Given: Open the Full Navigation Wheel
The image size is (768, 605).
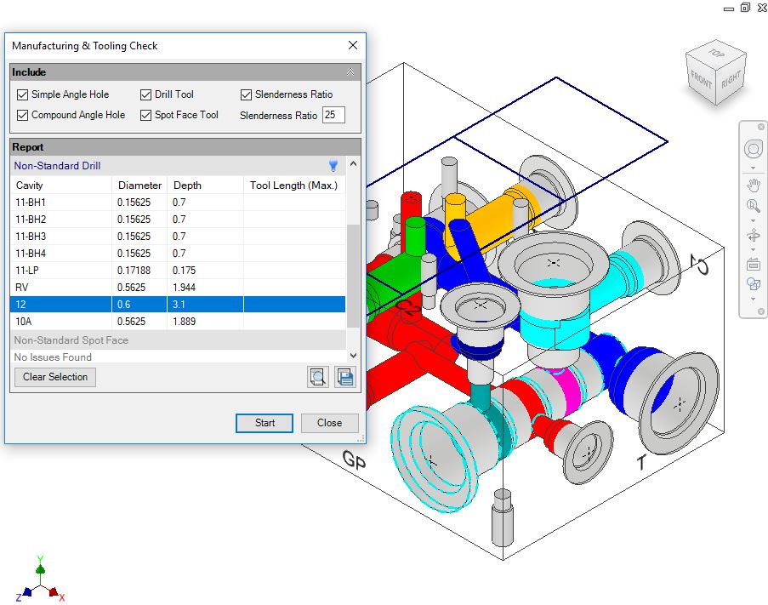Looking at the screenshot, I should (753, 150).
